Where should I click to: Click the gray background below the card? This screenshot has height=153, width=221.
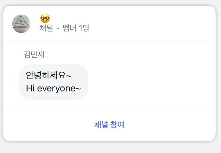(110, 148)
